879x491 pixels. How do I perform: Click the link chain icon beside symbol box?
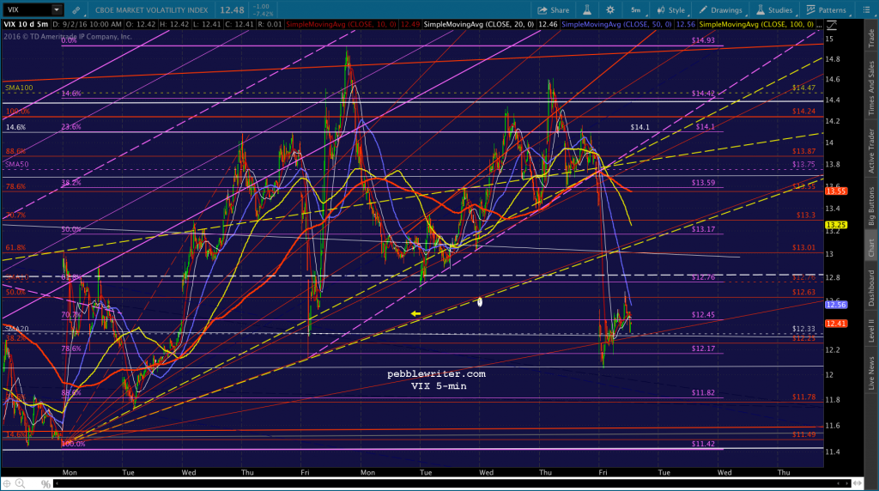click(76, 10)
